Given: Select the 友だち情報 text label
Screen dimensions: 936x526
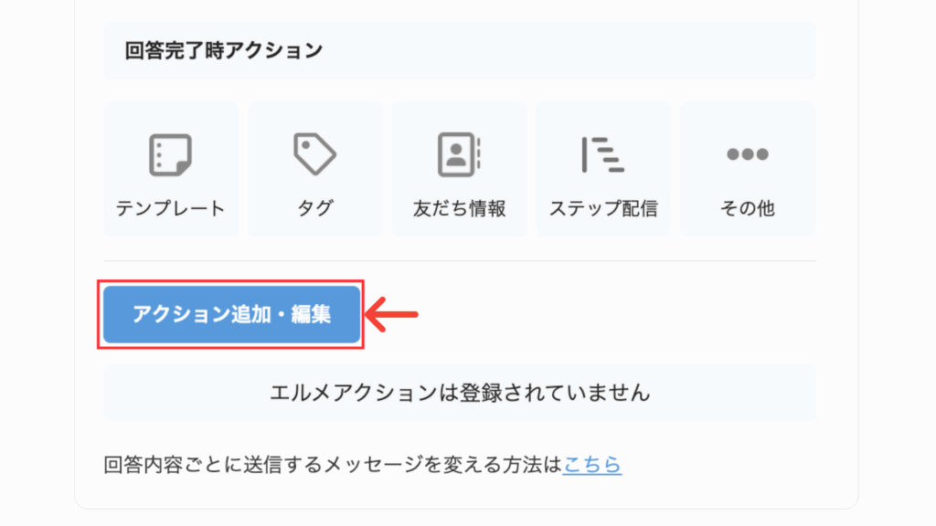Looking at the screenshot, I should pos(459,208).
